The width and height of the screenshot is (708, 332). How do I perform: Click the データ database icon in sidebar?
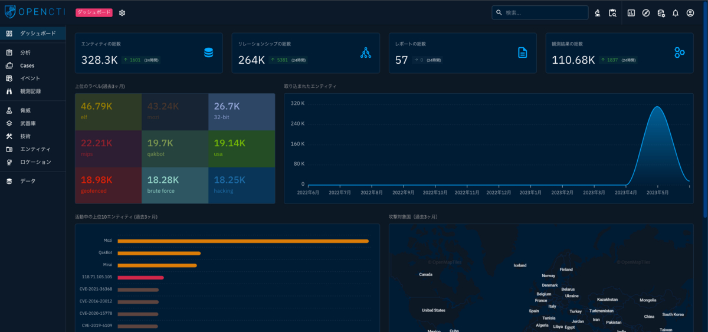(9, 181)
